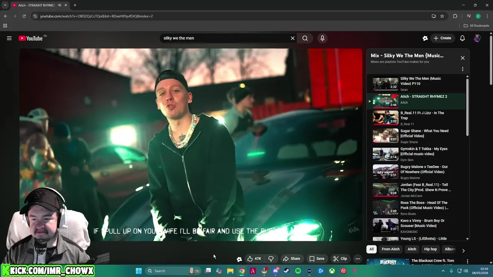Select the All filter chip

pyautogui.click(x=371, y=249)
